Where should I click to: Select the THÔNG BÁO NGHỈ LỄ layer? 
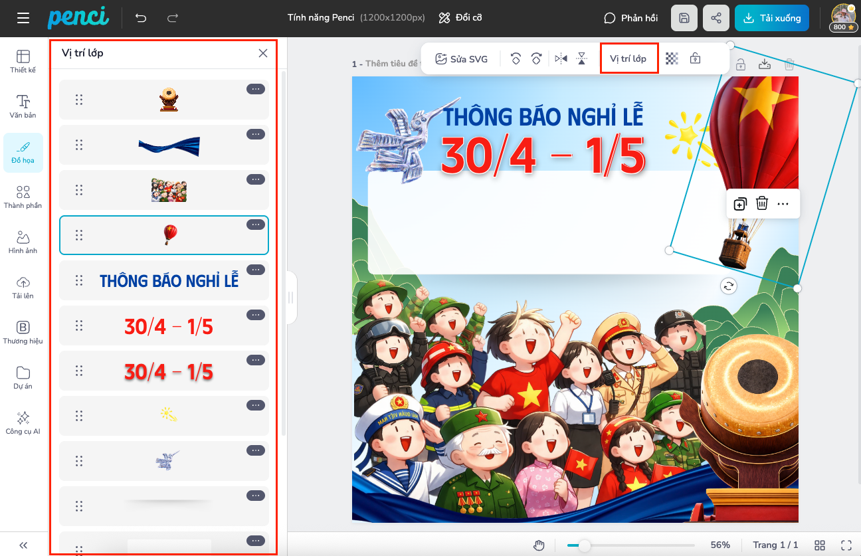coord(169,280)
